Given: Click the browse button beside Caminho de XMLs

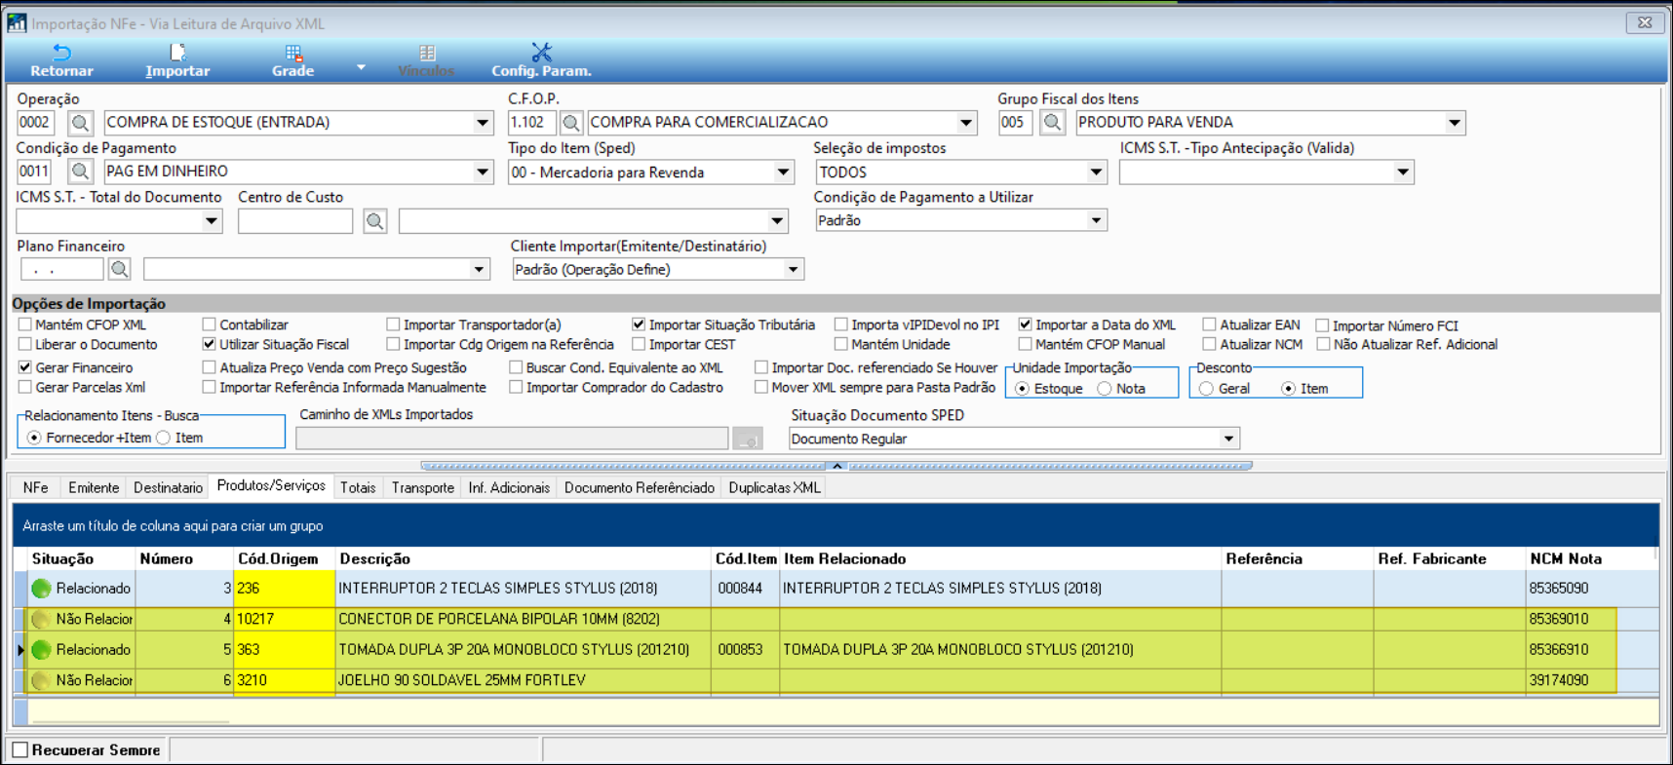Looking at the screenshot, I should pyautogui.click(x=748, y=440).
